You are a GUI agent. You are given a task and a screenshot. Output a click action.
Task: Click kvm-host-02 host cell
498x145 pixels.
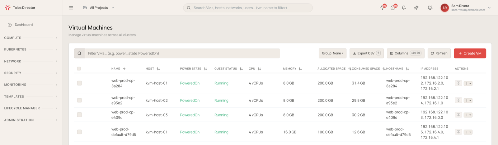pyautogui.click(x=157, y=101)
